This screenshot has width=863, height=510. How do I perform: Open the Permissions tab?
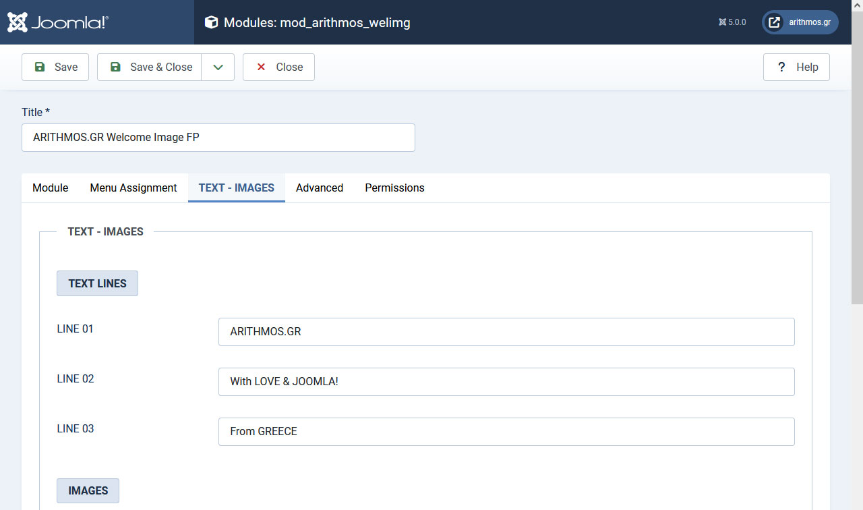click(x=395, y=188)
